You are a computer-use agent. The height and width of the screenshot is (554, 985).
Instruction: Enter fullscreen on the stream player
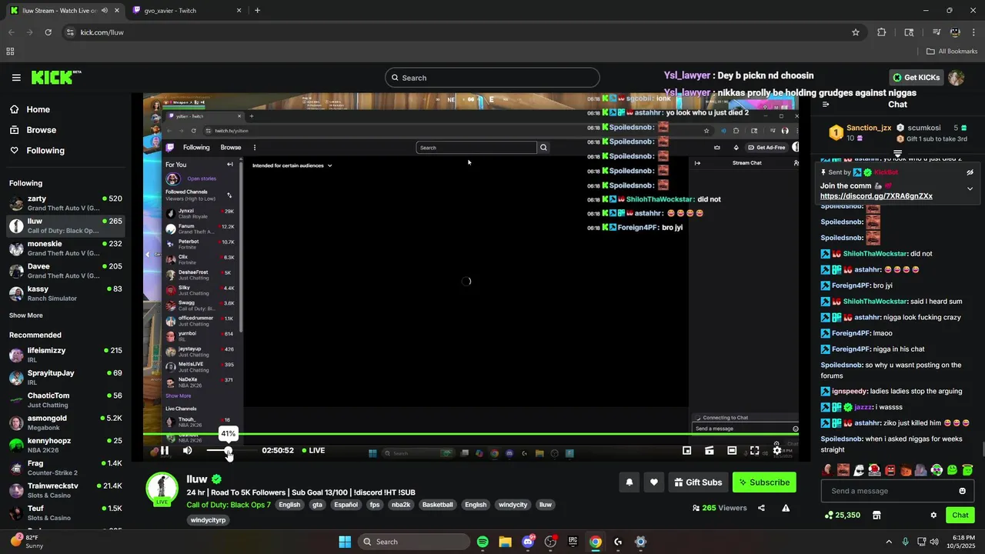(754, 451)
